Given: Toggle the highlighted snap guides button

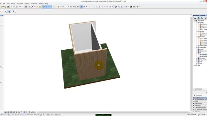Looking at the screenshot, I should pos(49,7).
